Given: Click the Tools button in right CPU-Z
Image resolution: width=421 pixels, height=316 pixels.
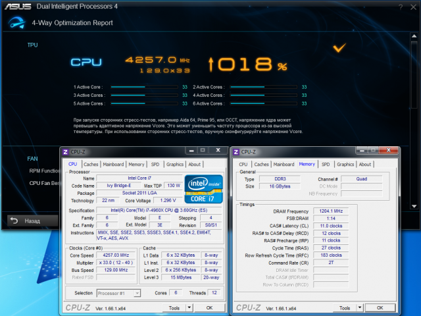Looking at the screenshot, I should [345, 308].
